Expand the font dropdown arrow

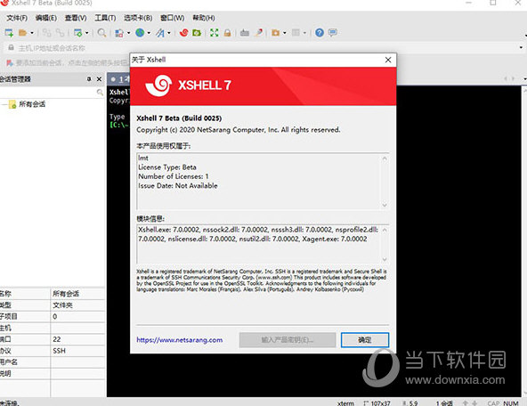169,33
